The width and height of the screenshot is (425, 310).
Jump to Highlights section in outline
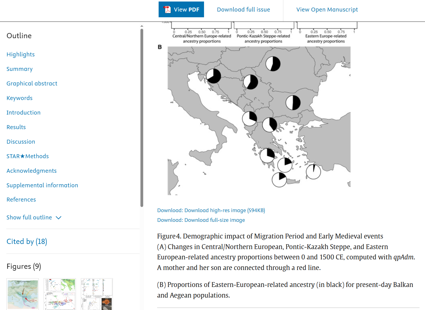[21, 55]
